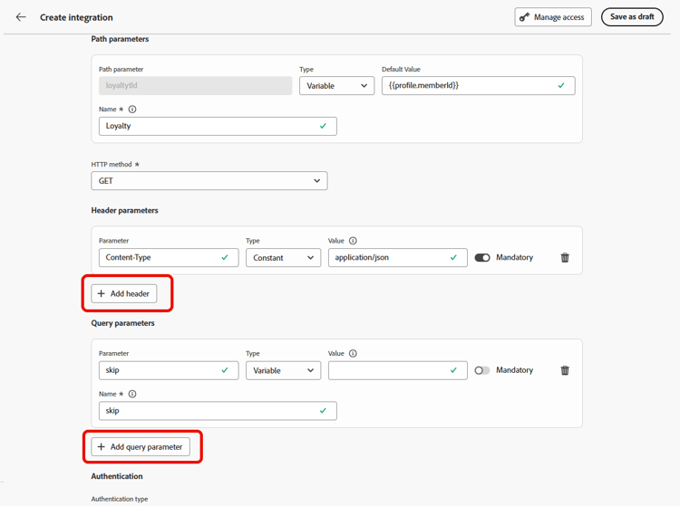This screenshot has height=506, width=680.
Task: Open the HTTP method dropdown showing GET
Action: coord(209,181)
